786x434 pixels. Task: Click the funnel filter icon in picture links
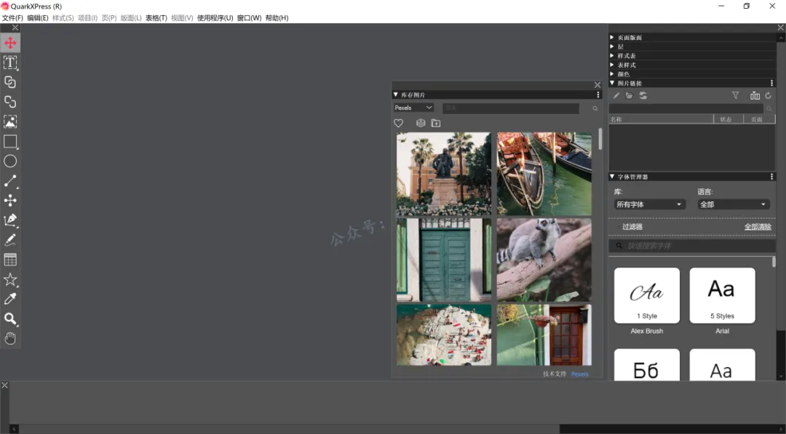pos(735,96)
